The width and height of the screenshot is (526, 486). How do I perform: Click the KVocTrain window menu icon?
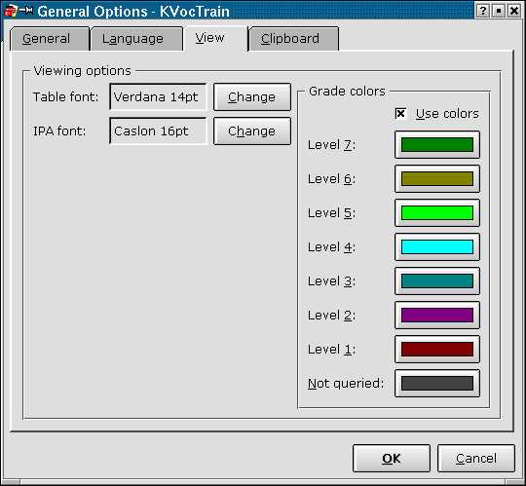11,11
